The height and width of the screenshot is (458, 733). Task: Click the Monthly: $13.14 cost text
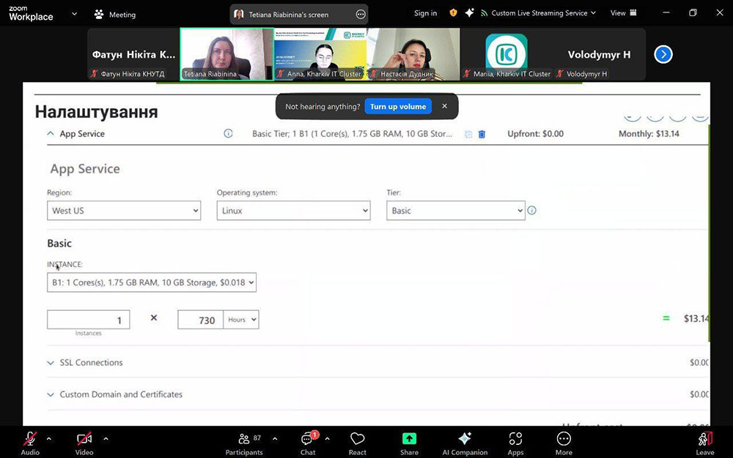pyautogui.click(x=649, y=134)
